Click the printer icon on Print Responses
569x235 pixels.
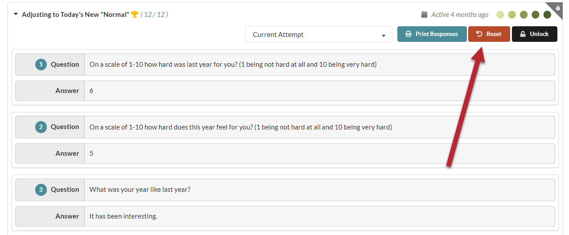[x=408, y=34]
